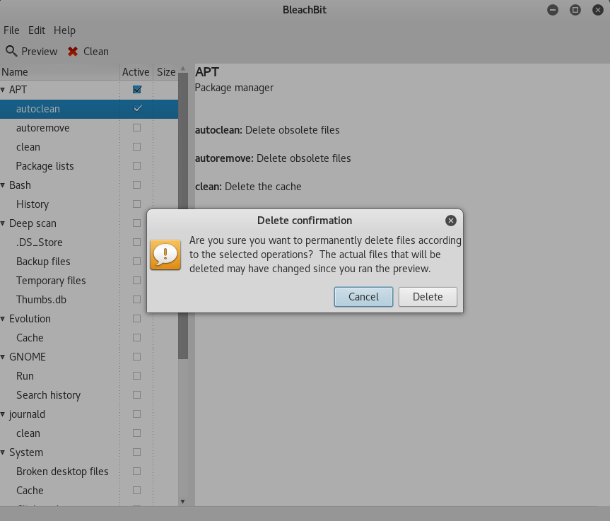Viewport: 610px width, 521px height.
Task: Tick the Evolution Cache checkbox
Action: click(x=136, y=337)
